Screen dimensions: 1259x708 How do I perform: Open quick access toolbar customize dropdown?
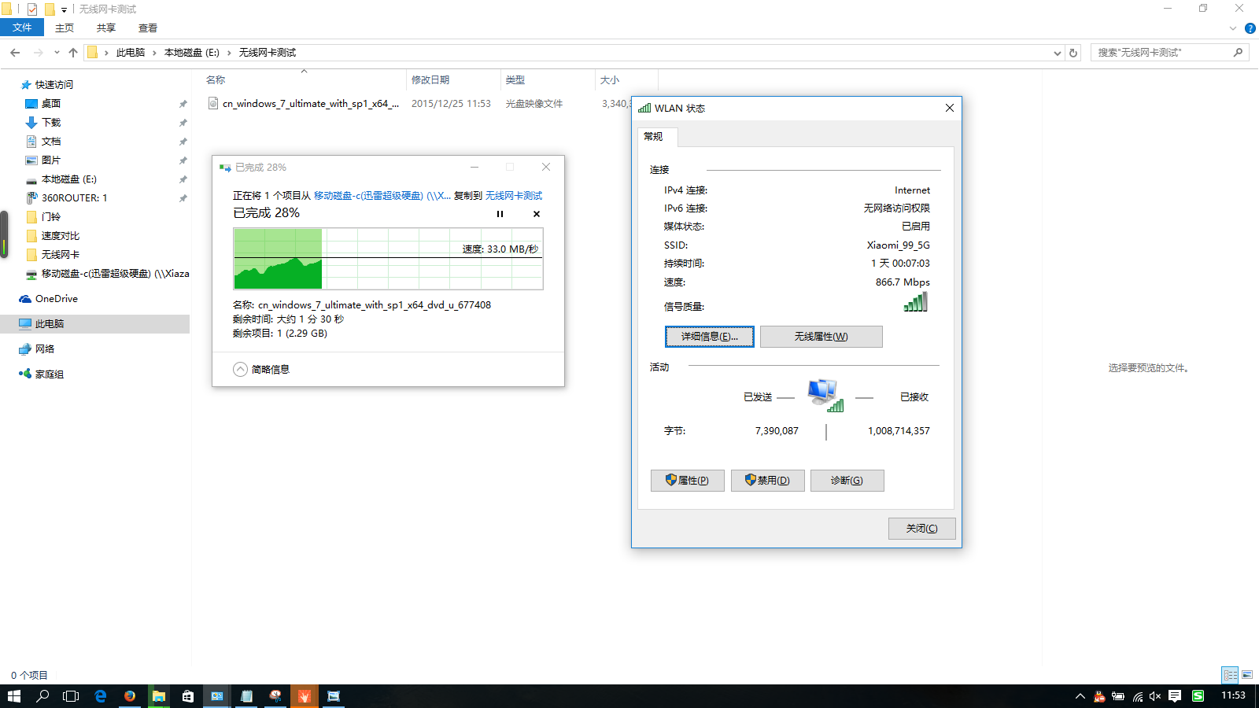pyautogui.click(x=64, y=9)
